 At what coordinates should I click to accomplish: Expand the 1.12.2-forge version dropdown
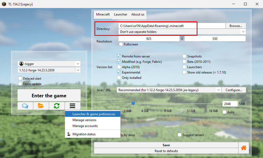tap(78, 70)
